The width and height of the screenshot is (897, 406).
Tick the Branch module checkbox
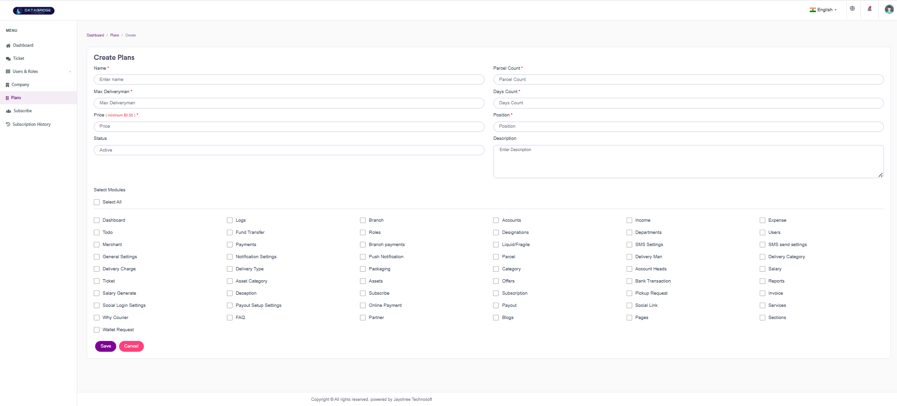(363, 220)
